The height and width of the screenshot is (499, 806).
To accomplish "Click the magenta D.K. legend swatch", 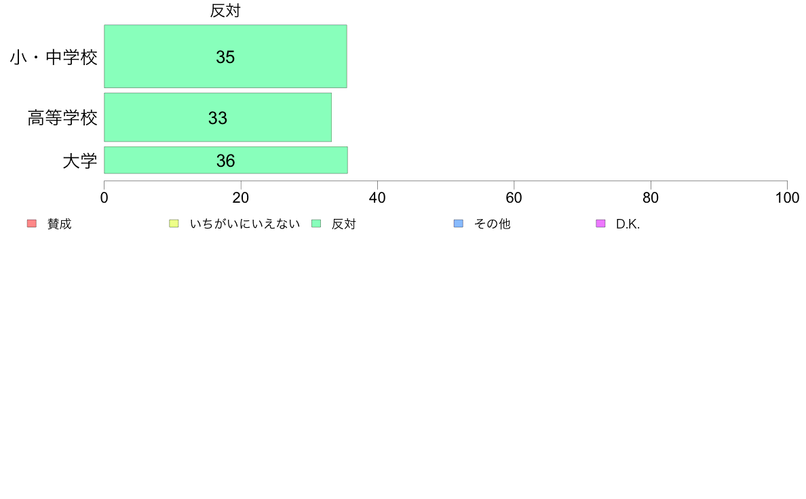I will (x=600, y=224).
